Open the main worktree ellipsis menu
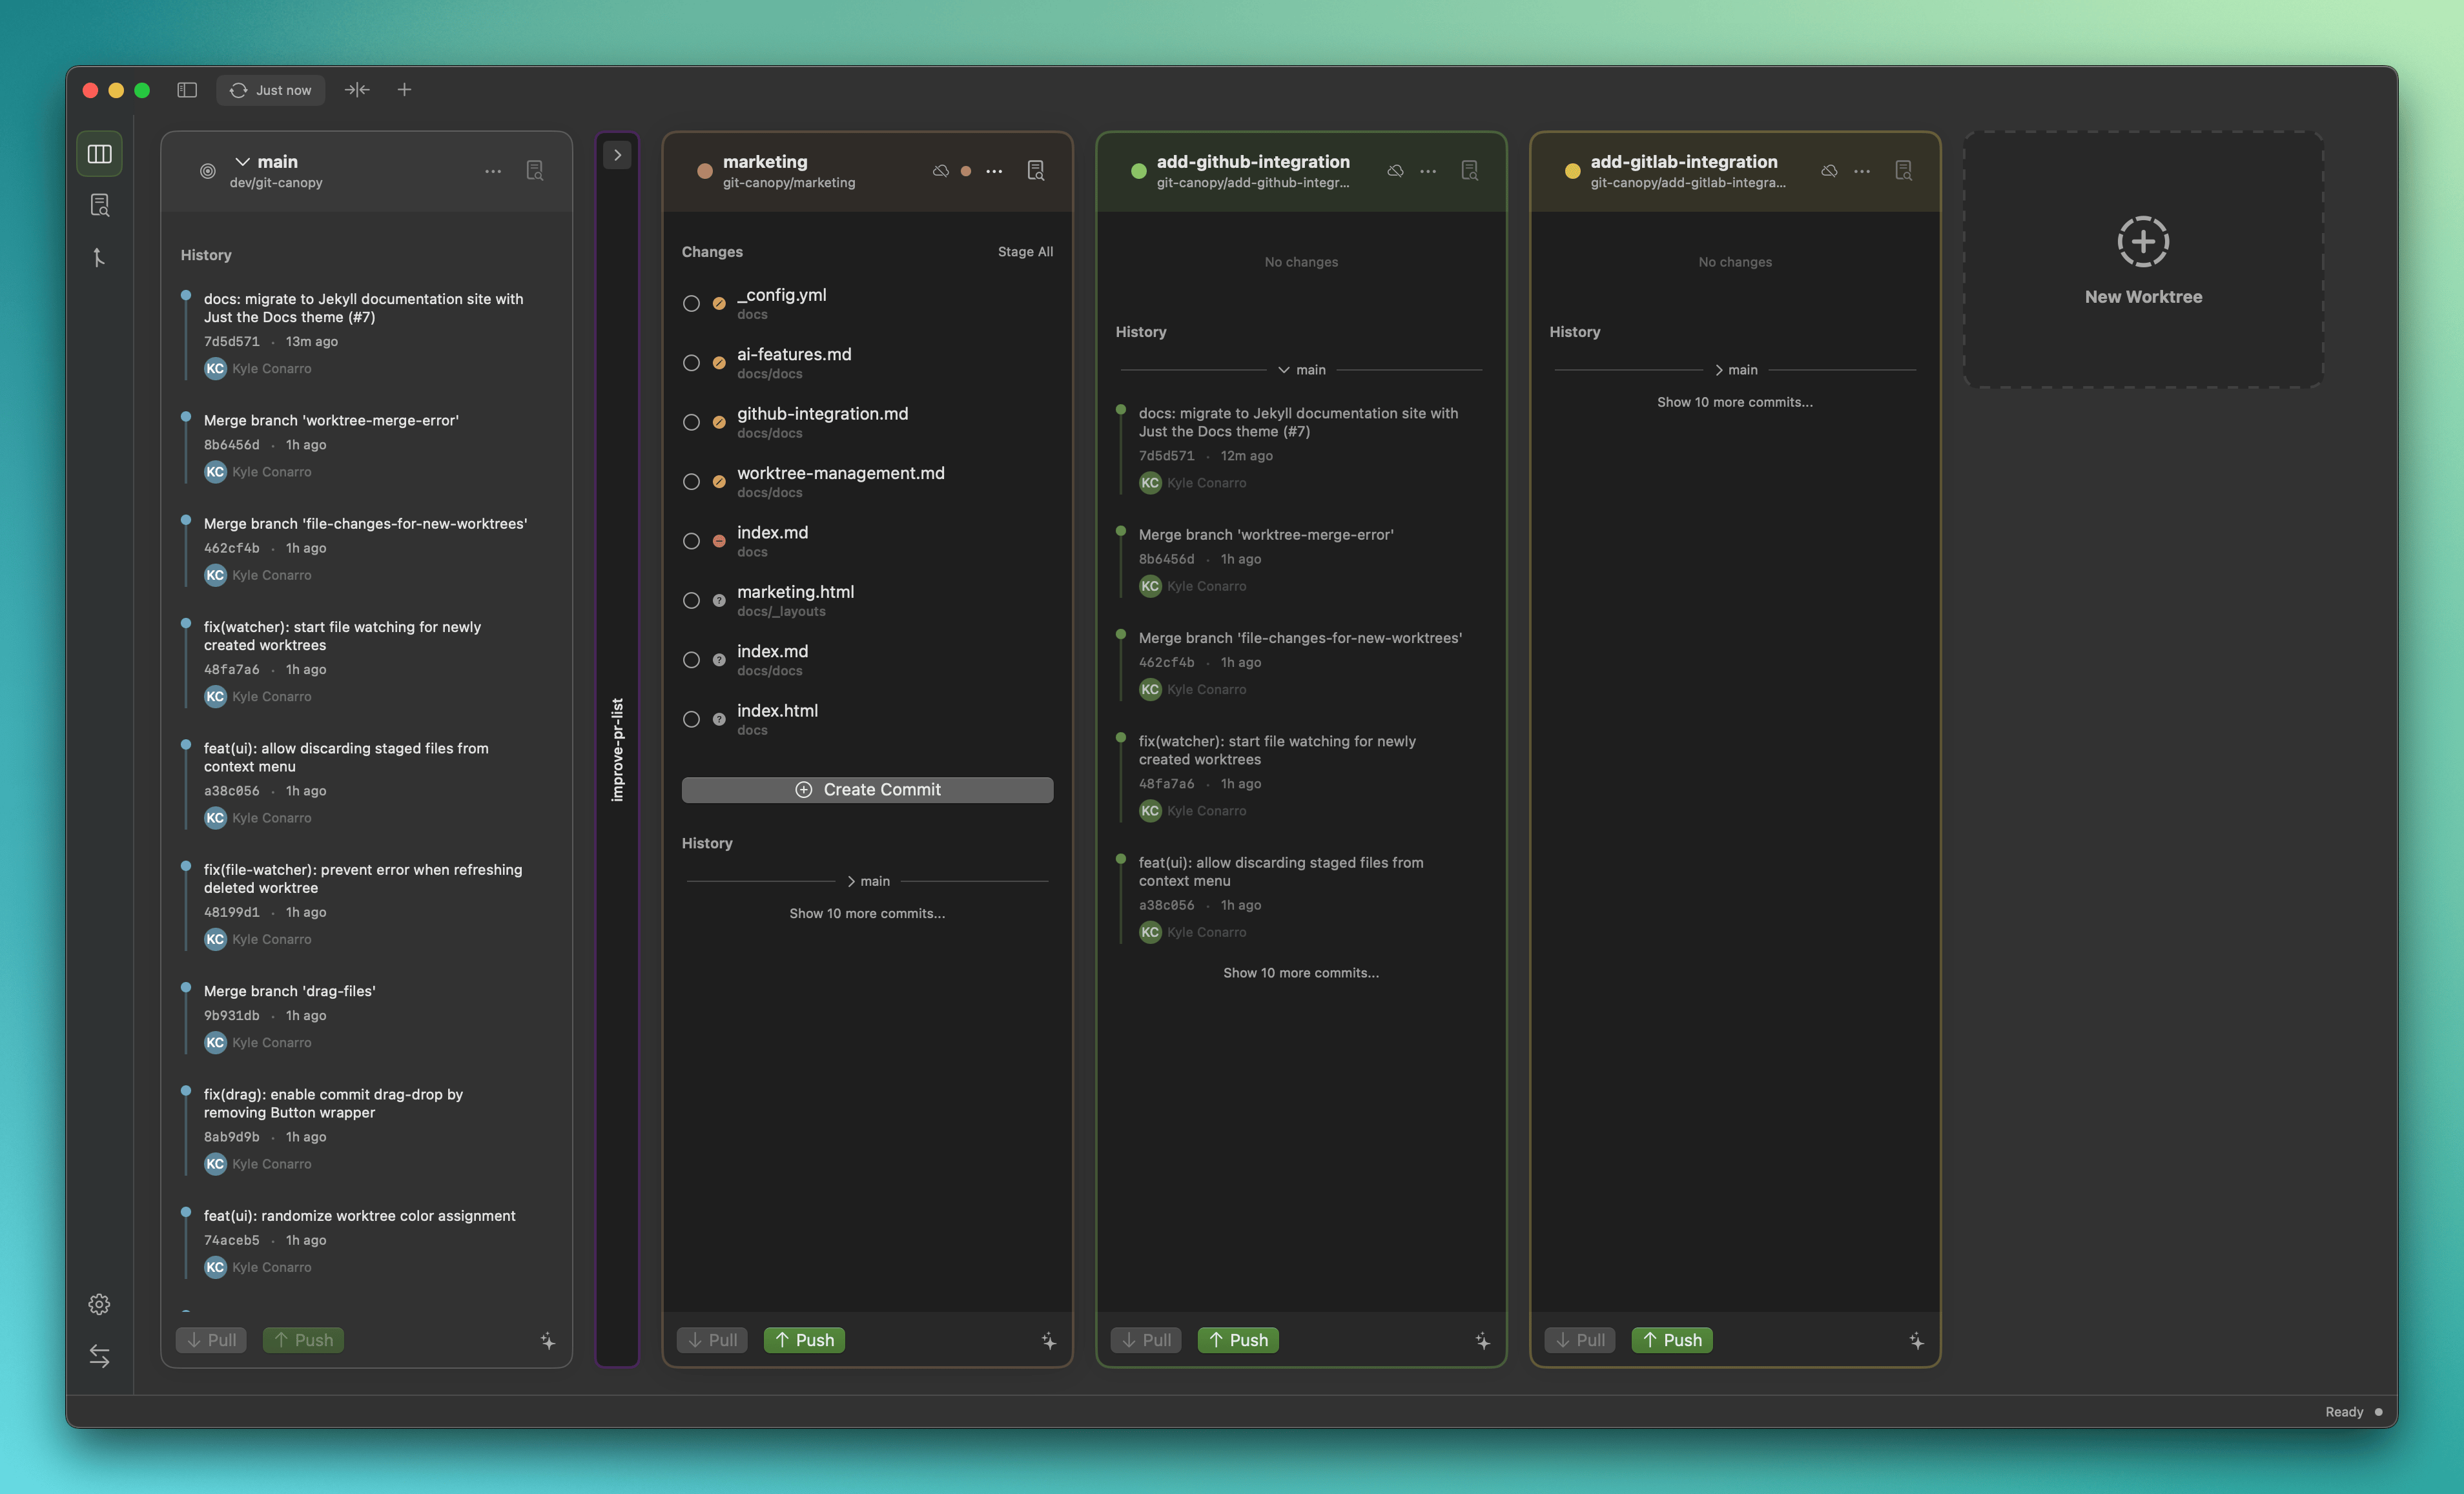The image size is (2464, 1494). pos(492,171)
